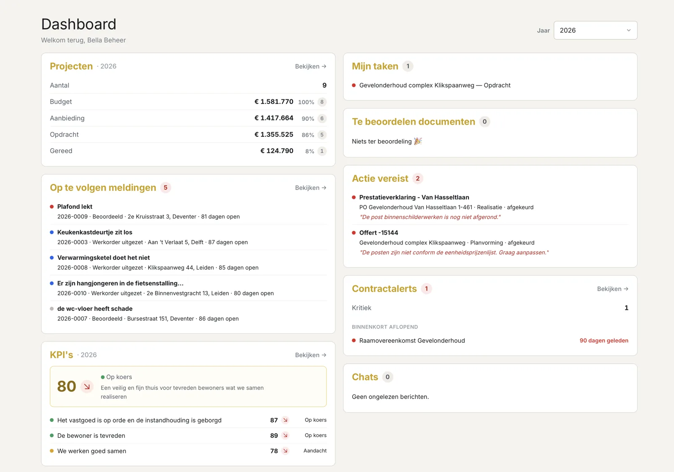Click the badge 1 next to Mijn taken

408,66
